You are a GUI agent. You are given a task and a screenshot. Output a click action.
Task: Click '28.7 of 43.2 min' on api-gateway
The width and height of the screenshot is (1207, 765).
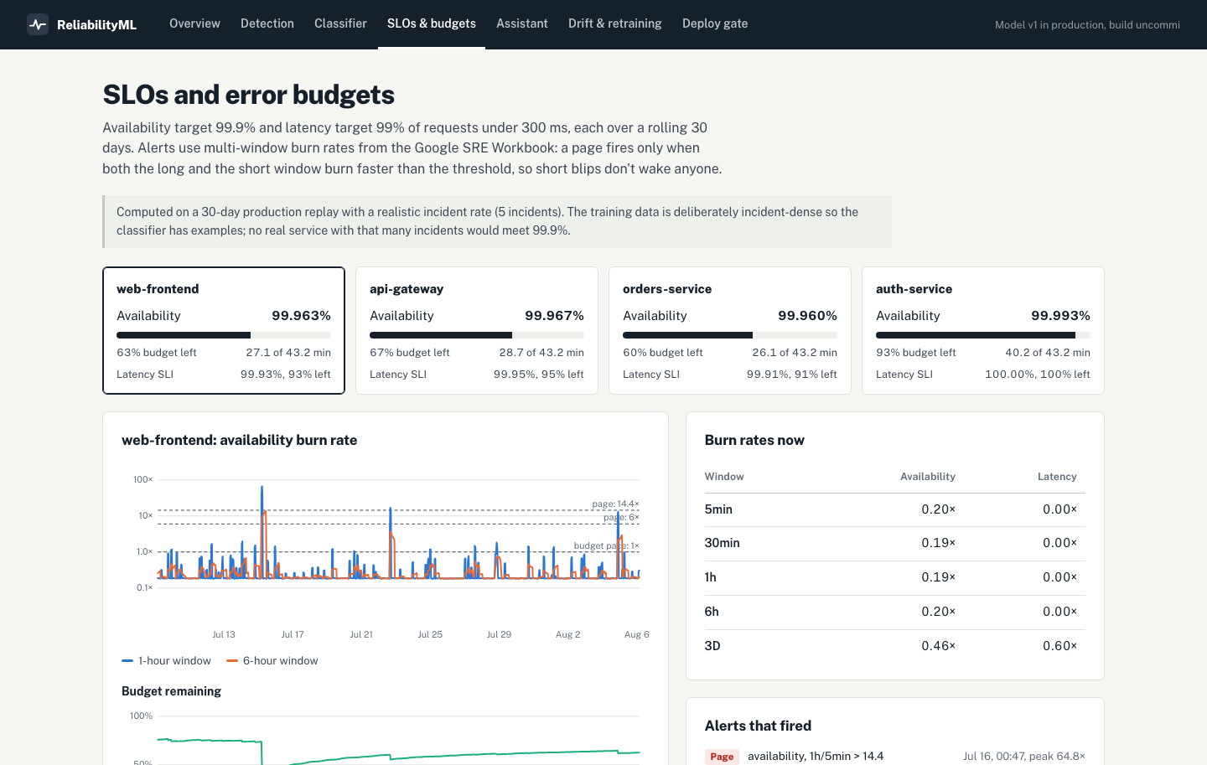[x=541, y=353]
